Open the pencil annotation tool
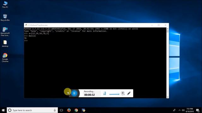 [129, 93]
